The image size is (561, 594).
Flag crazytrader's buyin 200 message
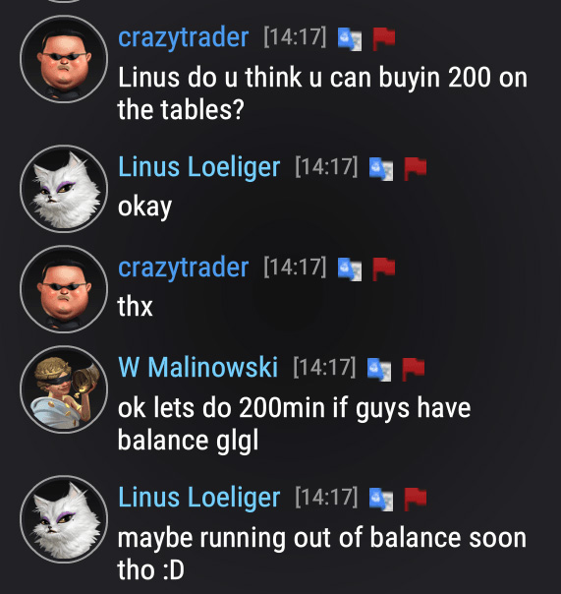pyautogui.click(x=384, y=39)
